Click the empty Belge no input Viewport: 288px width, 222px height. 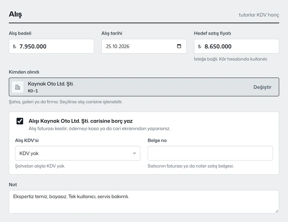click(x=210, y=153)
